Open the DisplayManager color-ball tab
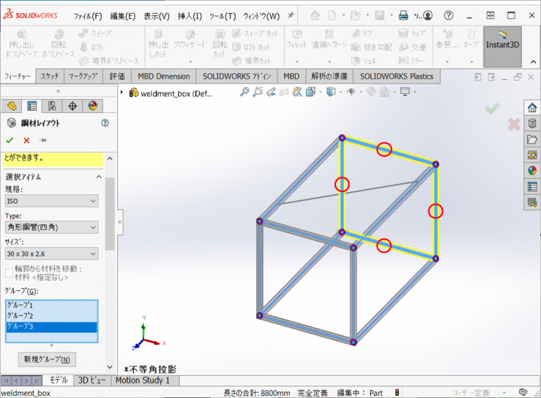 (x=92, y=106)
